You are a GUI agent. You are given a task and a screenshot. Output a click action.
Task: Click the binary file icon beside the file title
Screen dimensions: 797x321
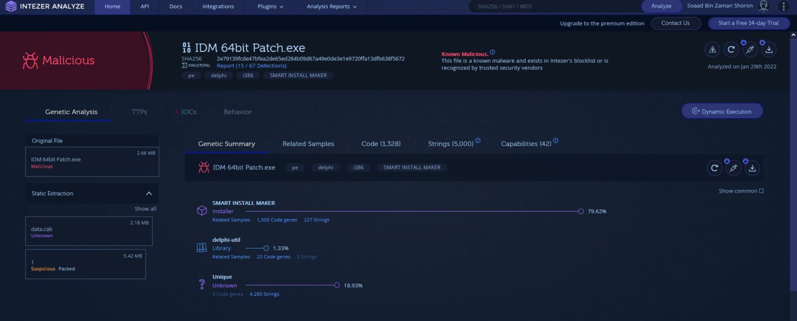pos(186,48)
